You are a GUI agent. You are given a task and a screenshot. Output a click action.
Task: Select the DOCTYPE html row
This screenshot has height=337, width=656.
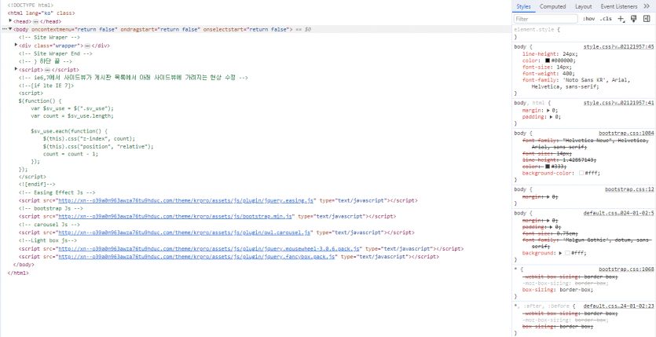(30, 5)
